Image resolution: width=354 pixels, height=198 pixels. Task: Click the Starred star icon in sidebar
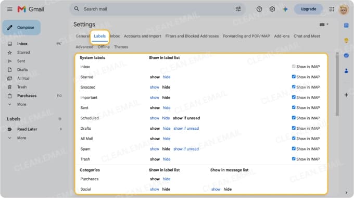click(10, 53)
